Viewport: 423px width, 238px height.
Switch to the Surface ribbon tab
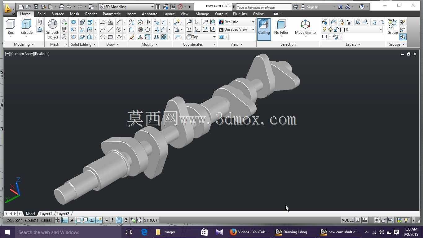pos(58,14)
